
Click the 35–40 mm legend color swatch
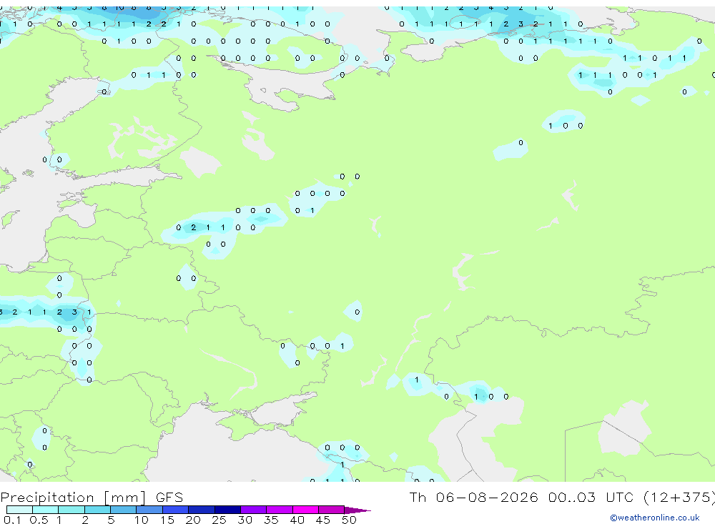[x=279, y=510]
